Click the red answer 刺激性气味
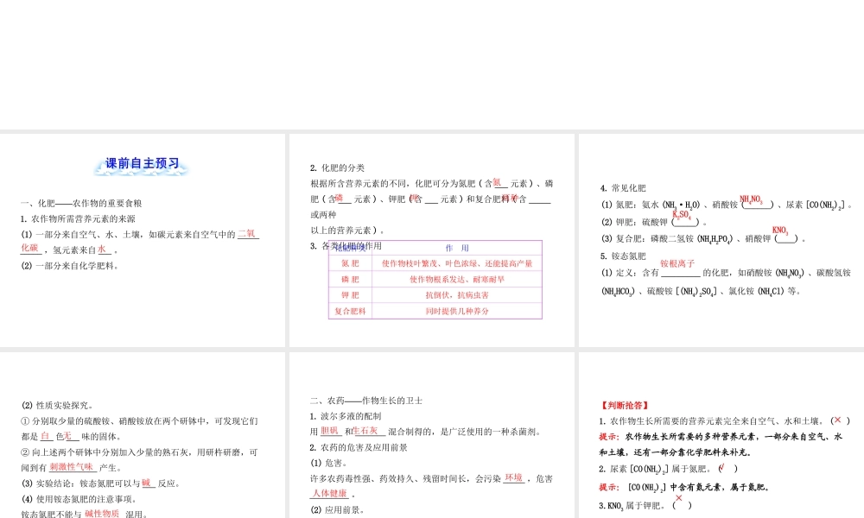864x518 pixels. (x=71, y=467)
